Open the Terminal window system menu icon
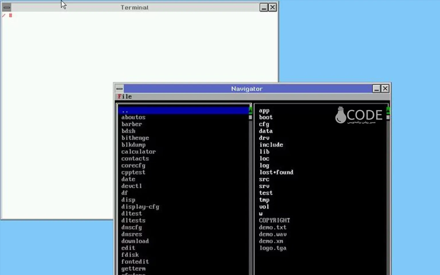 [7, 7]
